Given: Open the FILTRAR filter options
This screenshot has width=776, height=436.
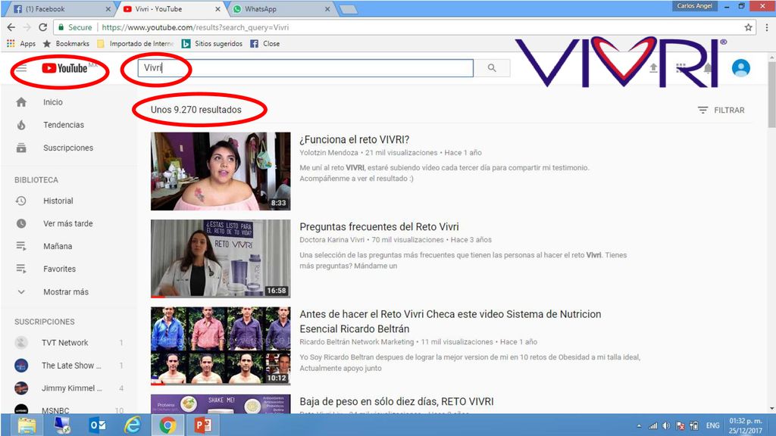Looking at the screenshot, I should [721, 111].
